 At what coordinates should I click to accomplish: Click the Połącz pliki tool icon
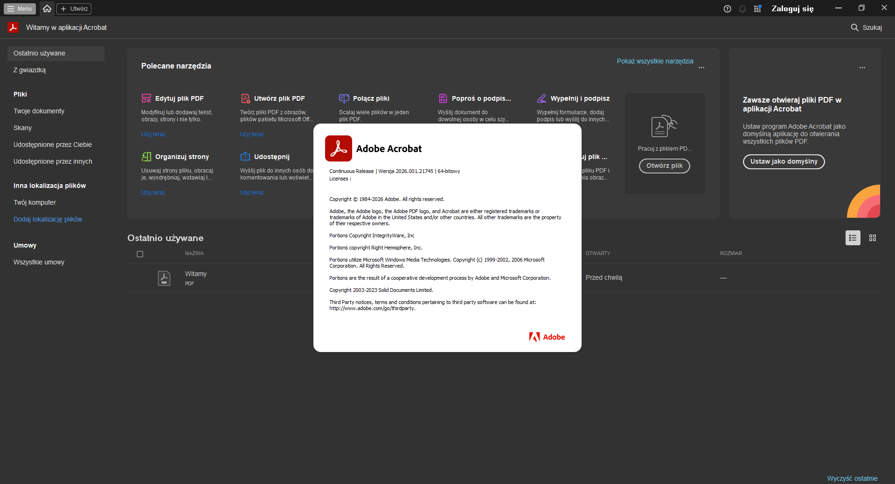point(344,98)
